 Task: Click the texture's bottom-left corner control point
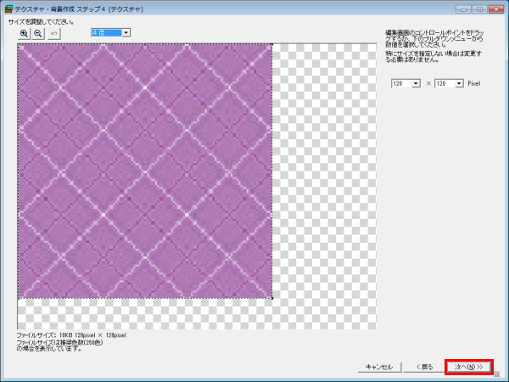coord(18,298)
